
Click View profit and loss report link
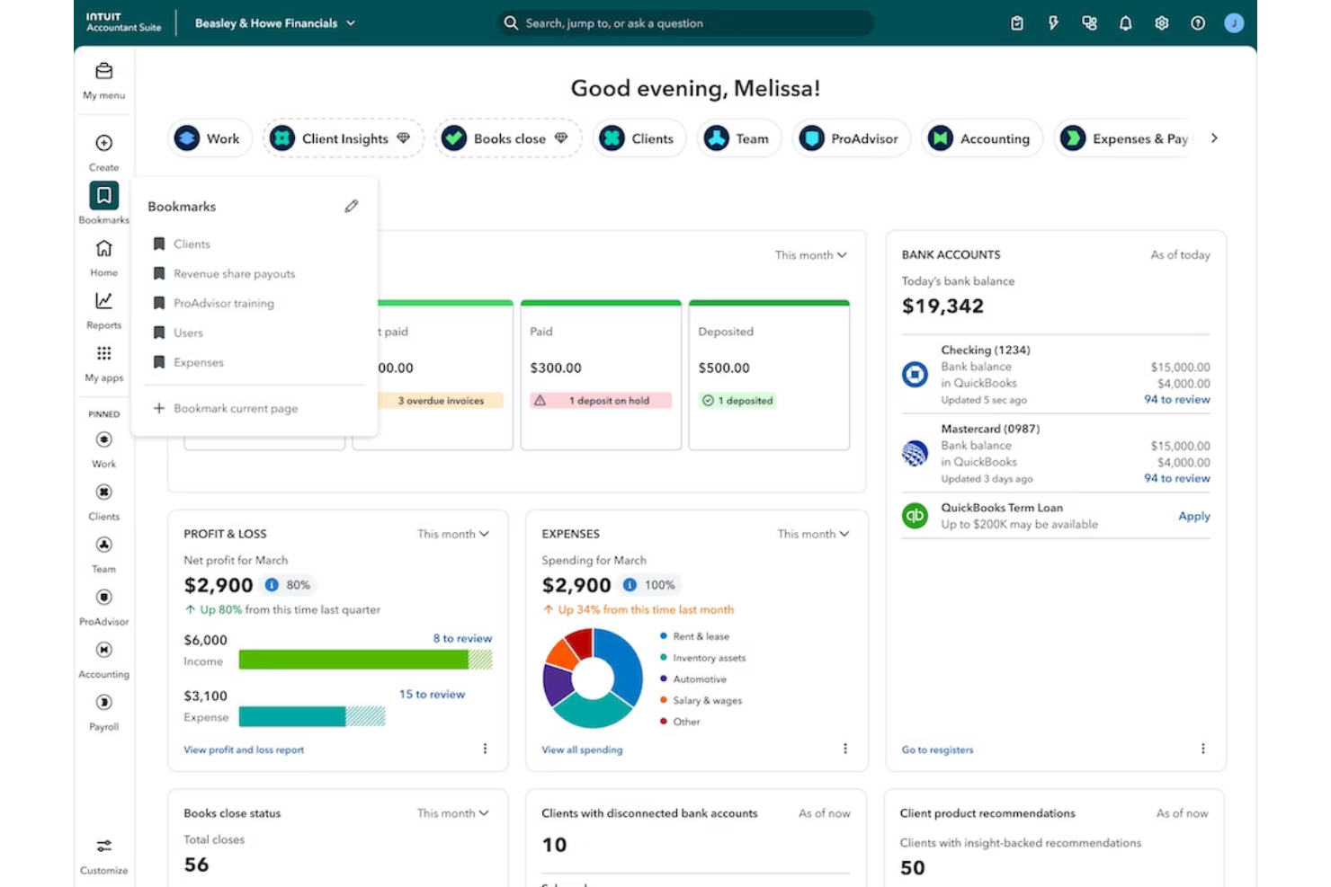[x=244, y=750]
